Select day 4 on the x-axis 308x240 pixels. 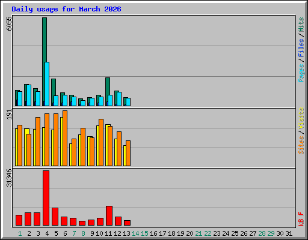point(47,233)
